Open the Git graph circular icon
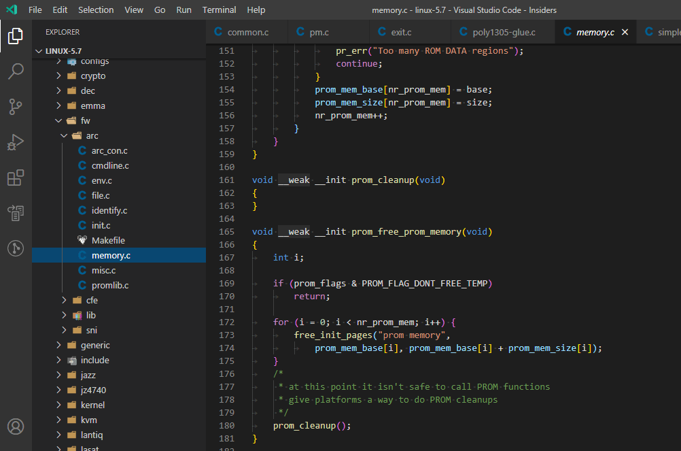Viewport: 681px width, 451px height. pyautogui.click(x=16, y=248)
